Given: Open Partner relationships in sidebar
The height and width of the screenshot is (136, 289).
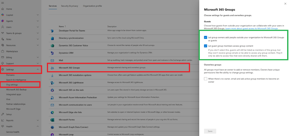Looking at the screenshot, I should (16, 104).
